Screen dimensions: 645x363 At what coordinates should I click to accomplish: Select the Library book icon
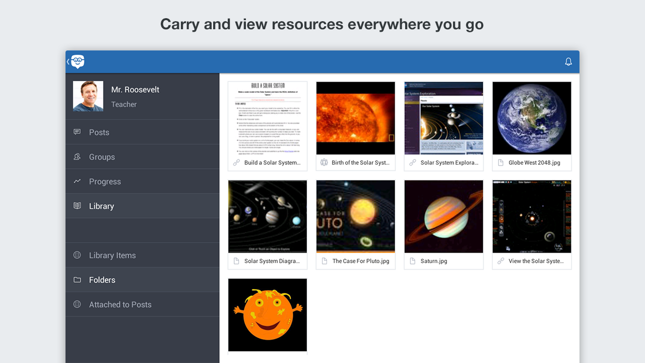coord(77,206)
